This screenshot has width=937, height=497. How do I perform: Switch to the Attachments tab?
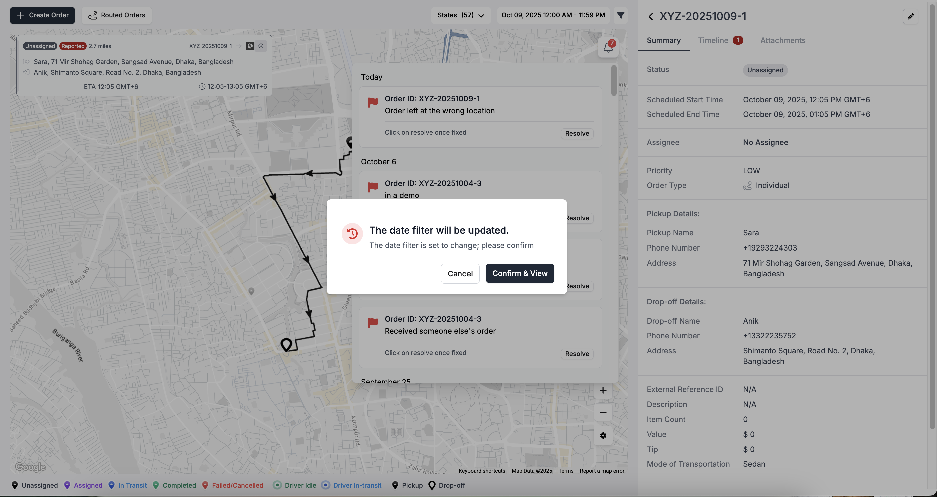tap(782, 40)
